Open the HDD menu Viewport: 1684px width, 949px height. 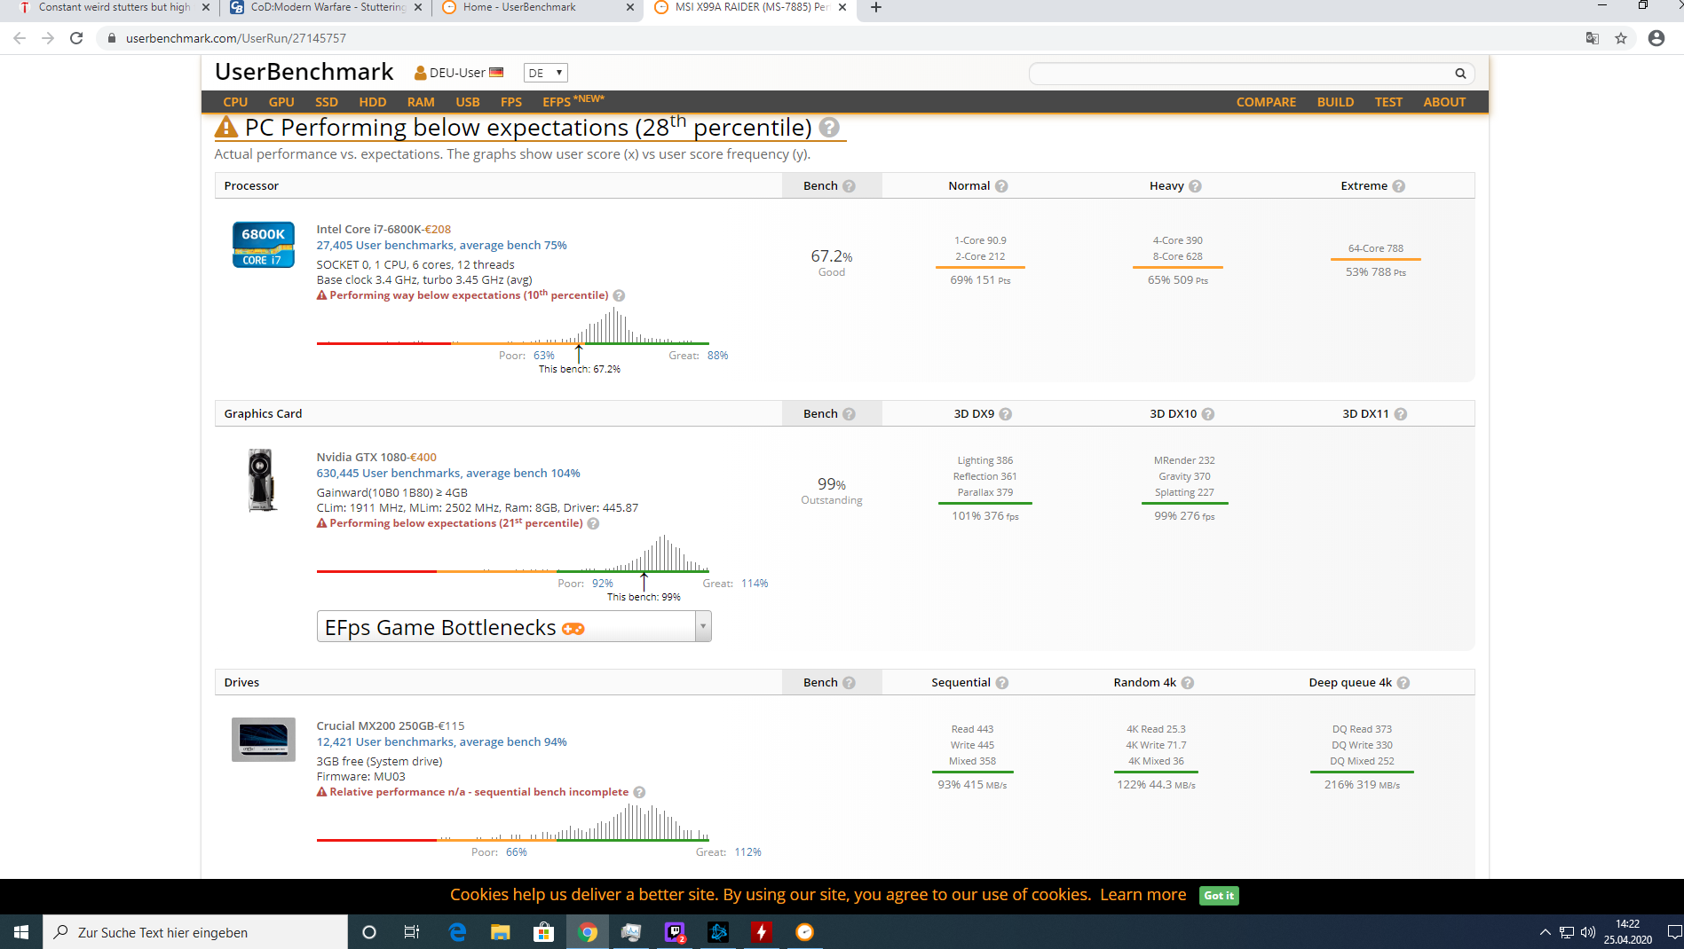click(373, 102)
